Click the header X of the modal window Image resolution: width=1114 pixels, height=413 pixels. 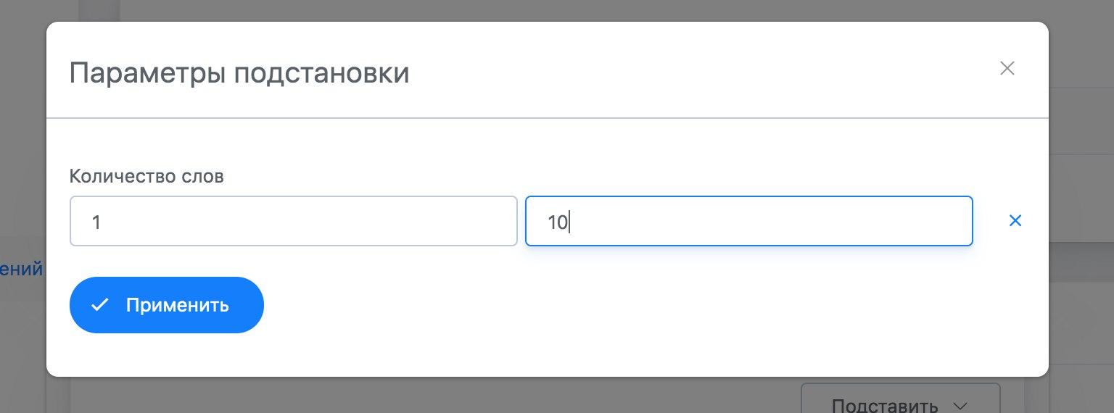coord(1007,69)
